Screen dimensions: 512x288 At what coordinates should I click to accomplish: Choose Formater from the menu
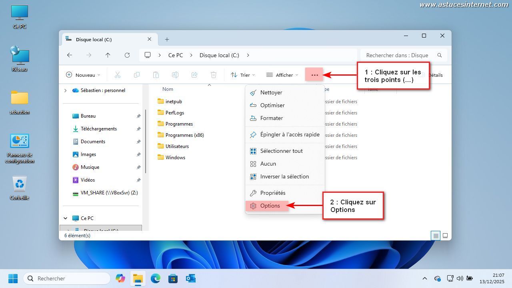pyautogui.click(x=271, y=118)
